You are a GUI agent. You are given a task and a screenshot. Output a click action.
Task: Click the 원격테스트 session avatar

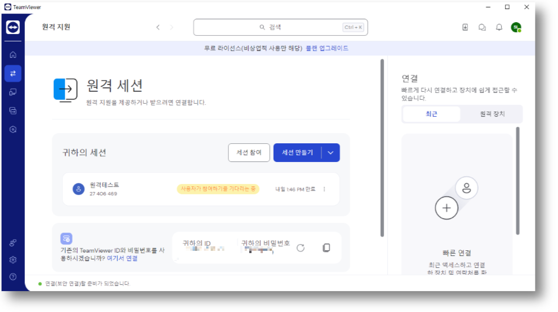click(79, 189)
